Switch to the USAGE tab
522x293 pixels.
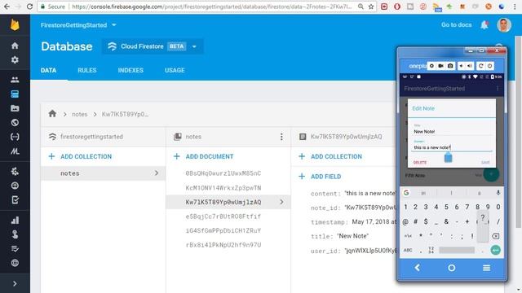pos(175,71)
